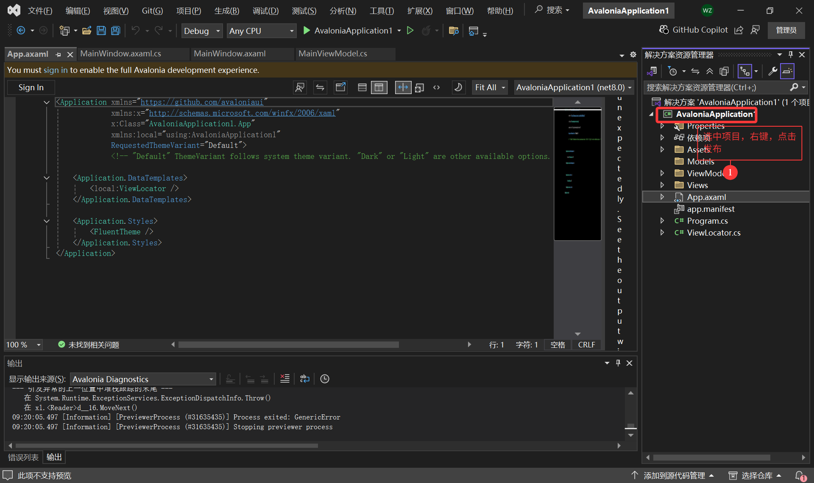Collapse all in Solution Explorer
The image size is (814, 483).
click(x=710, y=71)
